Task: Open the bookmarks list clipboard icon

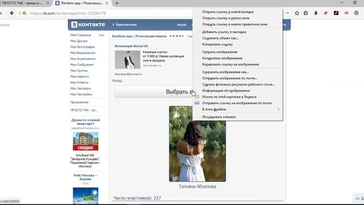Action: tap(306, 13)
